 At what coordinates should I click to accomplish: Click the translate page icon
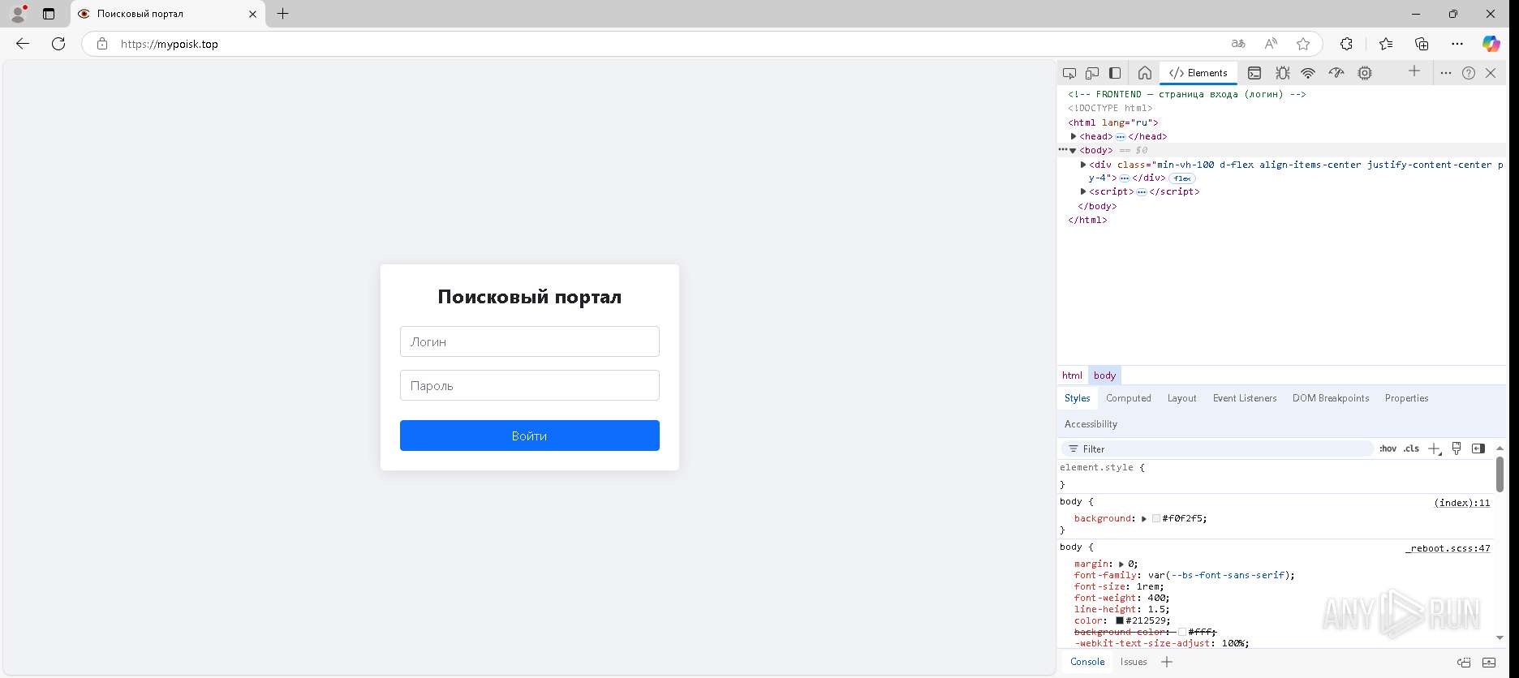click(1238, 44)
